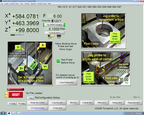Switch to MDI Alt-2 screen
Viewport: 144px width, 115px height.
point(73,103)
